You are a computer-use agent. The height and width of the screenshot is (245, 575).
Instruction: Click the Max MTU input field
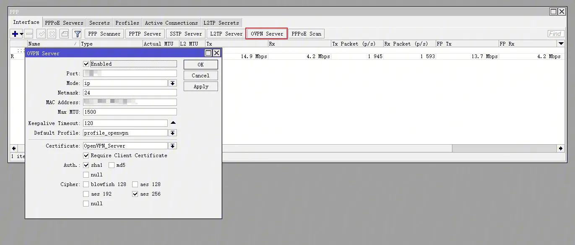click(x=130, y=112)
